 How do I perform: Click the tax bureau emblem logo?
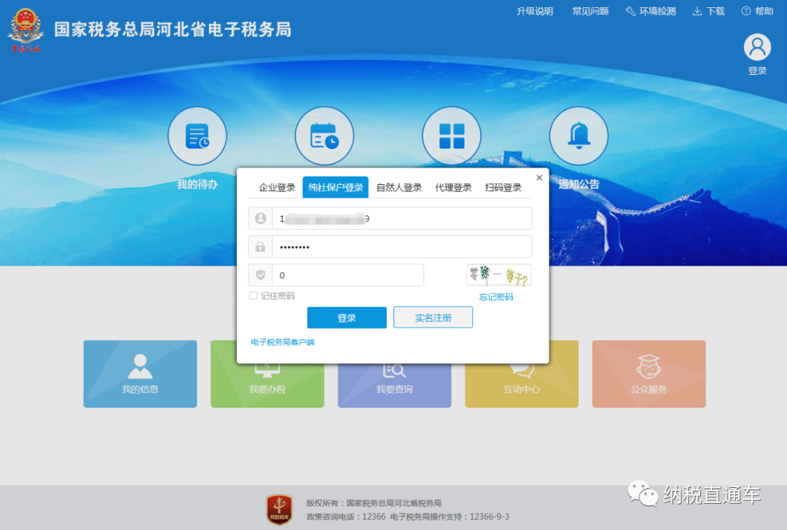pyautogui.click(x=25, y=31)
